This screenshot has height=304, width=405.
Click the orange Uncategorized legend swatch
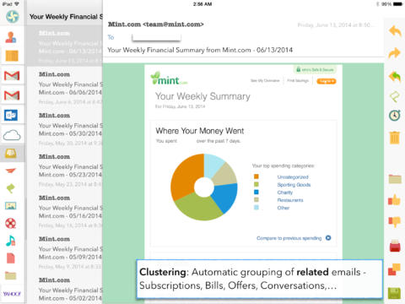pyautogui.click(x=256, y=176)
